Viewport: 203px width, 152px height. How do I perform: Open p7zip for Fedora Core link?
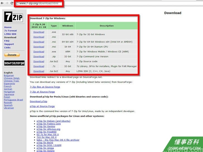[x=49, y=124]
